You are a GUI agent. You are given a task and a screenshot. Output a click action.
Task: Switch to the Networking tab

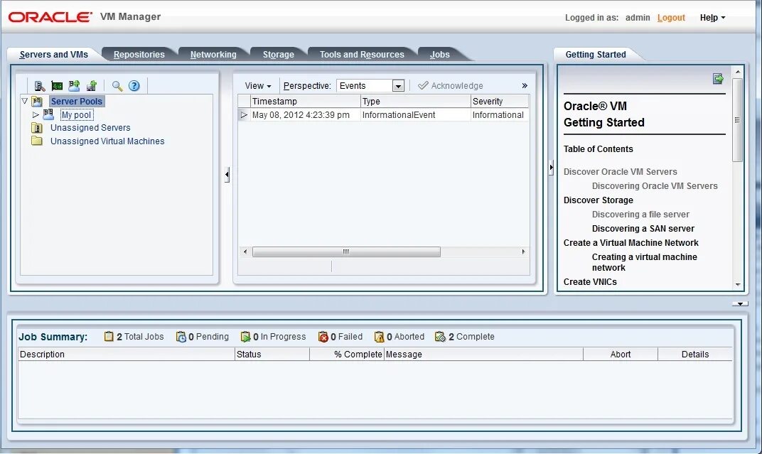click(213, 55)
